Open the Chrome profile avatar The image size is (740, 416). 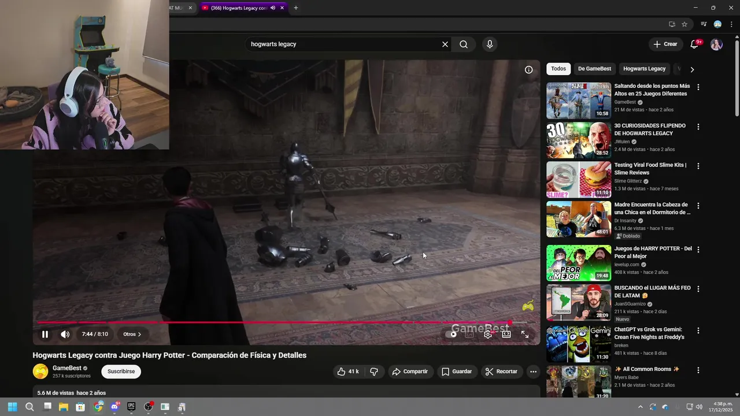point(717,24)
